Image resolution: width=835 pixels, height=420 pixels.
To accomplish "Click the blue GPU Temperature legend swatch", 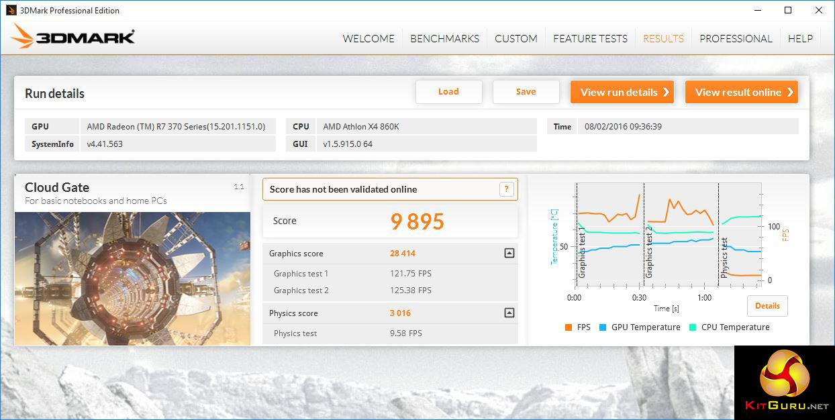I will coord(603,327).
